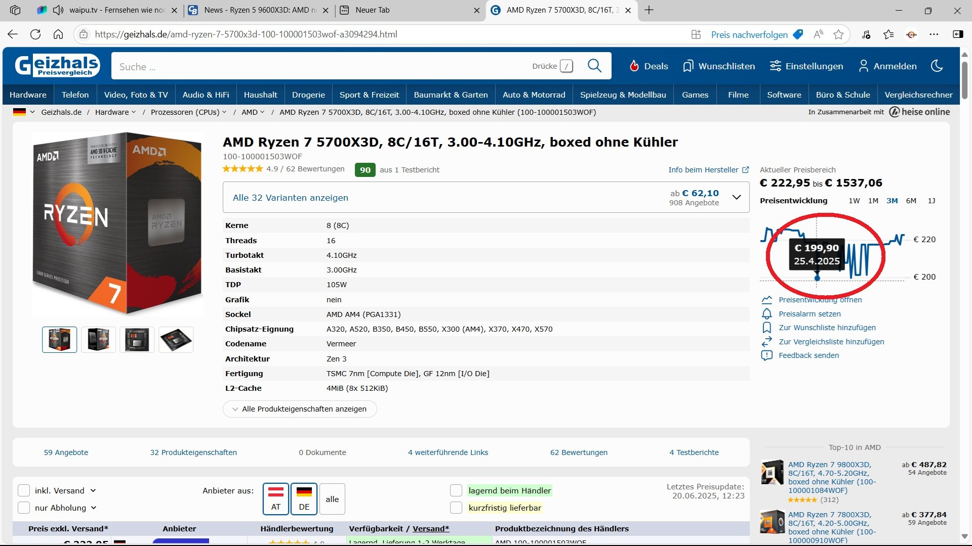Expand Hardware breadcrumb dropdown
The image size is (972, 546).
pos(134,112)
